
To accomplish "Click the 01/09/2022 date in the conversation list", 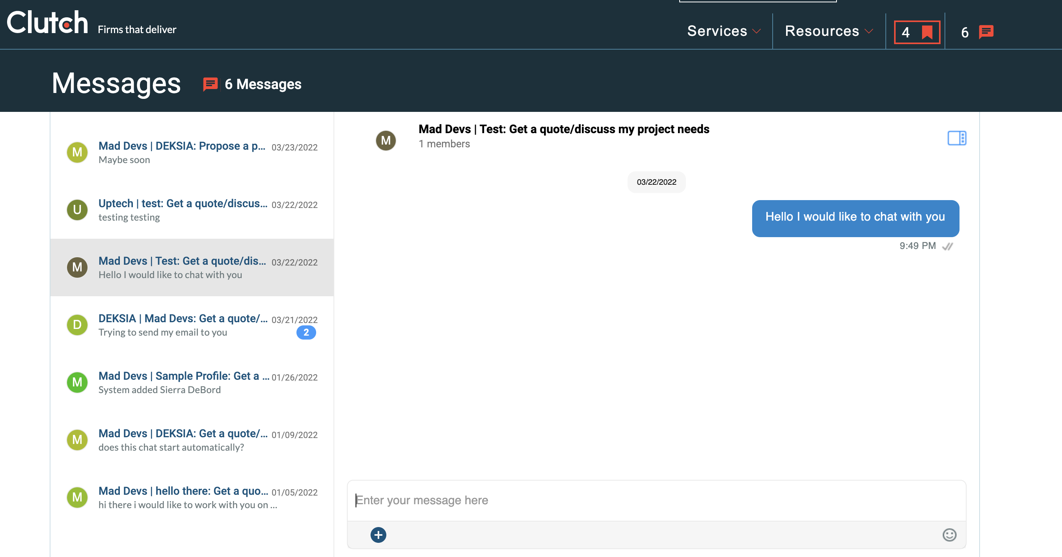I will click(294, 435).
